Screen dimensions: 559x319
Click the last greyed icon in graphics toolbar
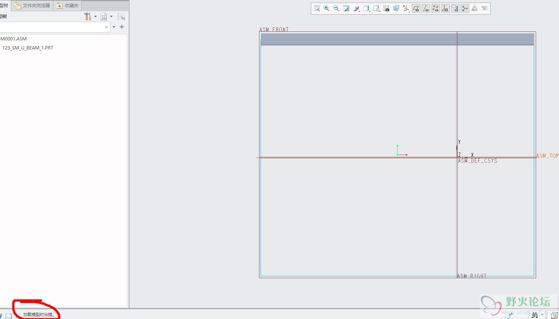(484, 9)
